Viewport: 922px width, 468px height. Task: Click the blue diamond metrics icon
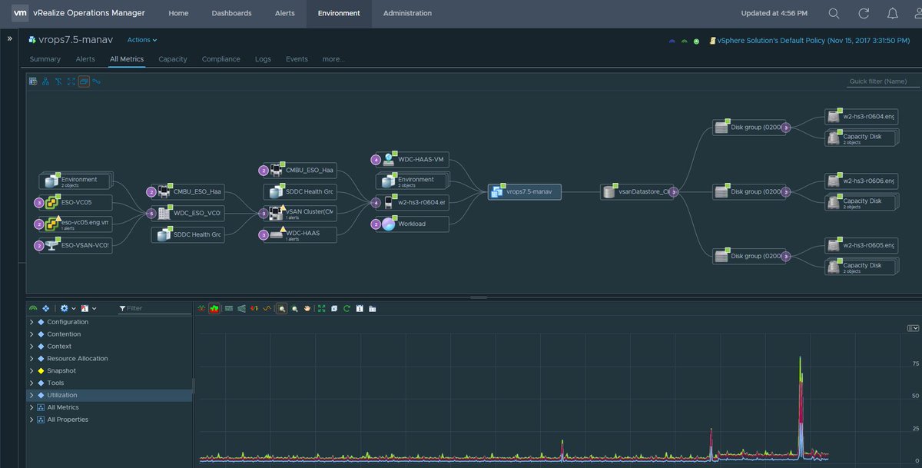(x=46, y=308)
